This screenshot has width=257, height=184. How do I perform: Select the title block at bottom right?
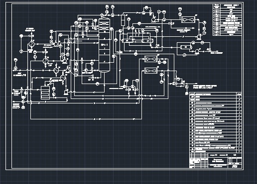coord(216,161)
